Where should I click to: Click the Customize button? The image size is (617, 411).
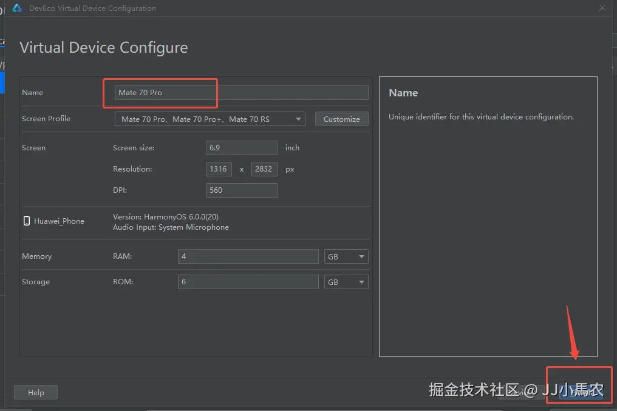click(x=341, y=119)
